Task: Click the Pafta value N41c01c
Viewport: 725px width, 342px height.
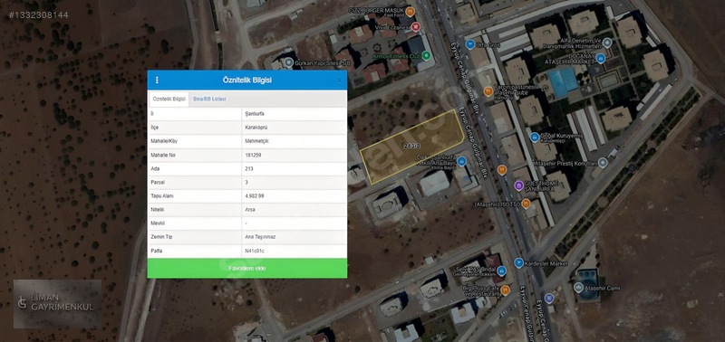Action: point(255,251)
